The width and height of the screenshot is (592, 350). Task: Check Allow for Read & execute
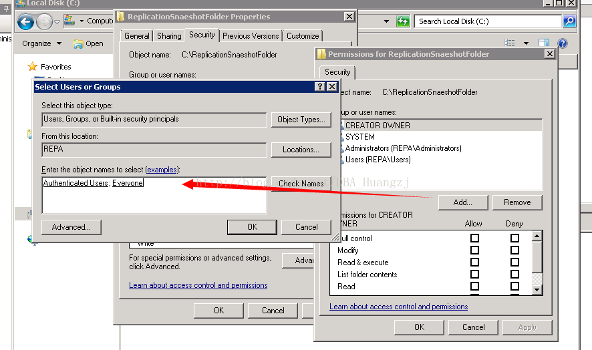tap(474, 262)
